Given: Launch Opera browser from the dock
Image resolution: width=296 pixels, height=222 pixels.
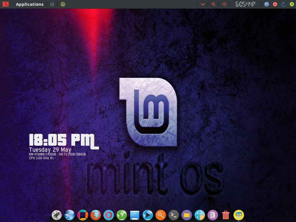Looking at the screenshot, I should tap(109, 215).
